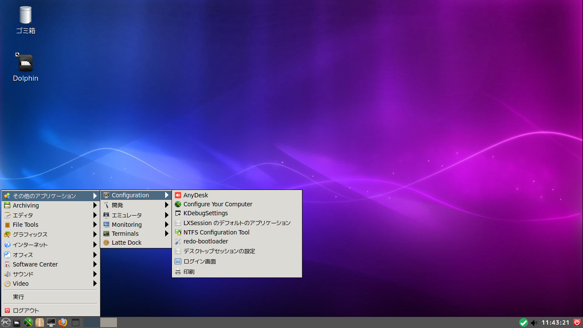
Task: Expand the Software Center submenu
Action: click(51, 264)
